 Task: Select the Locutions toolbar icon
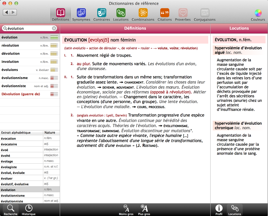pyautogui.click(x=121, y=13)
